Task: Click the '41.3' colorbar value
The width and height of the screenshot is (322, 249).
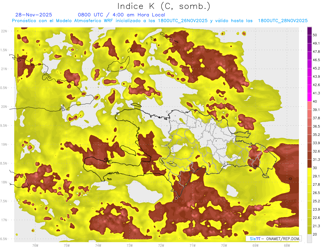Action: pos(317,93)
